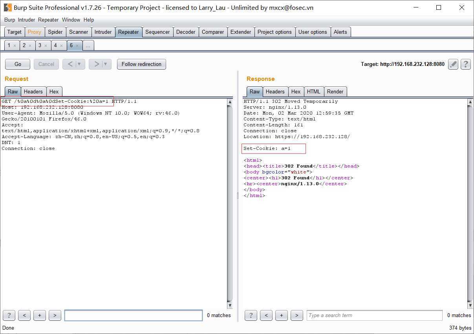Switch to the Scanner tab
474x334 pixels.
[x=79, y=32]
